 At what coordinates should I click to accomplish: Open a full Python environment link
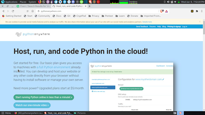point(53,67)
